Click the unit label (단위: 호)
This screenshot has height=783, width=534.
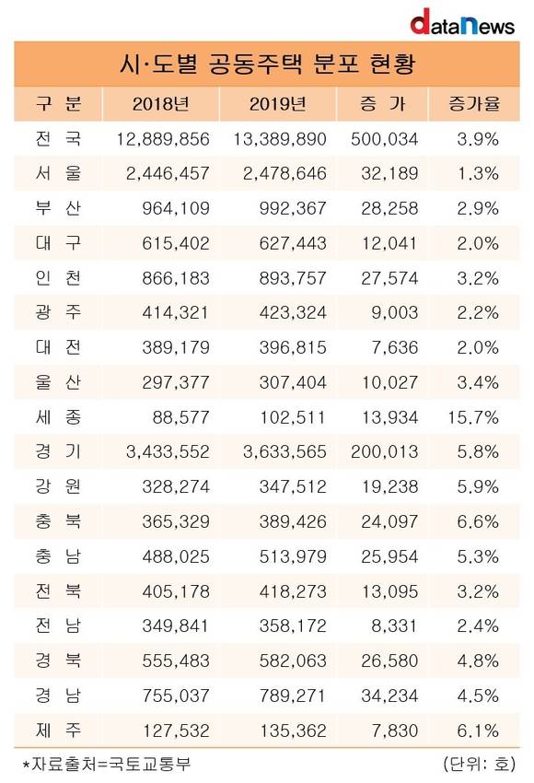click(x=479, y=764)
